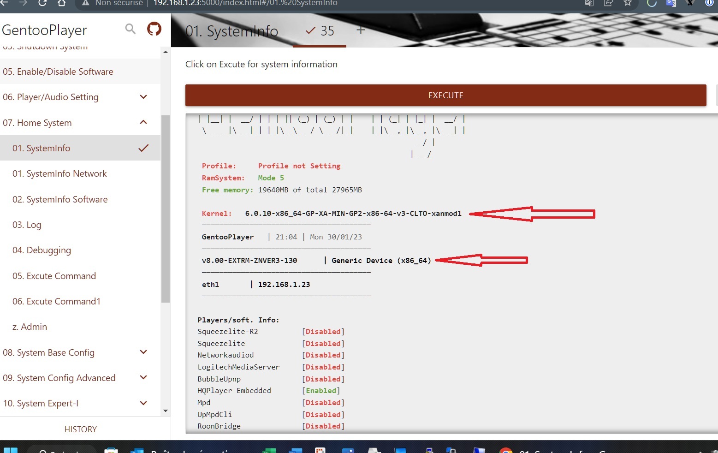The height and width of the screenshot is (453, 718).
Task: Open the translate page icon
Action: (589, 3)
